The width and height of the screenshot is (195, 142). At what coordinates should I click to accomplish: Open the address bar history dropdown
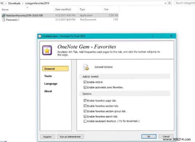coord(165,3)
